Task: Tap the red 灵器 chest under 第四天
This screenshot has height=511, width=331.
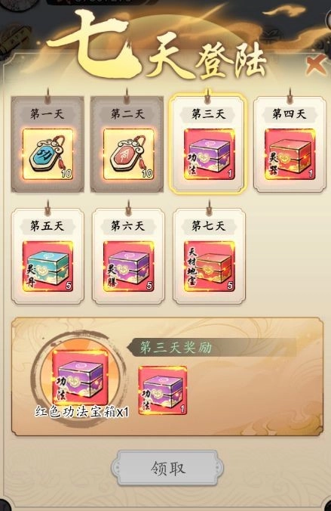Action: click(x=290, y=154)
